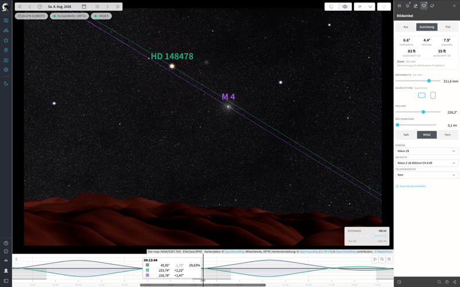This screenshot has width=460, height=287.
Task: Click the +9636 ft elevation pill
Action: point(101,16)
